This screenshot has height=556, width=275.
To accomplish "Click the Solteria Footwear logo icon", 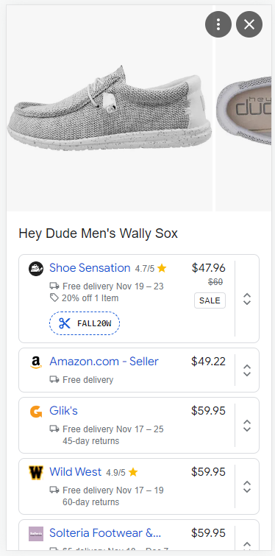I will (x=36, y=534).
